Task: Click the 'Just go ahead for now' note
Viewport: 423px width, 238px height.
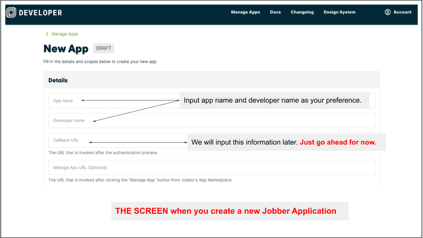Action: click(x=338, y=142)
